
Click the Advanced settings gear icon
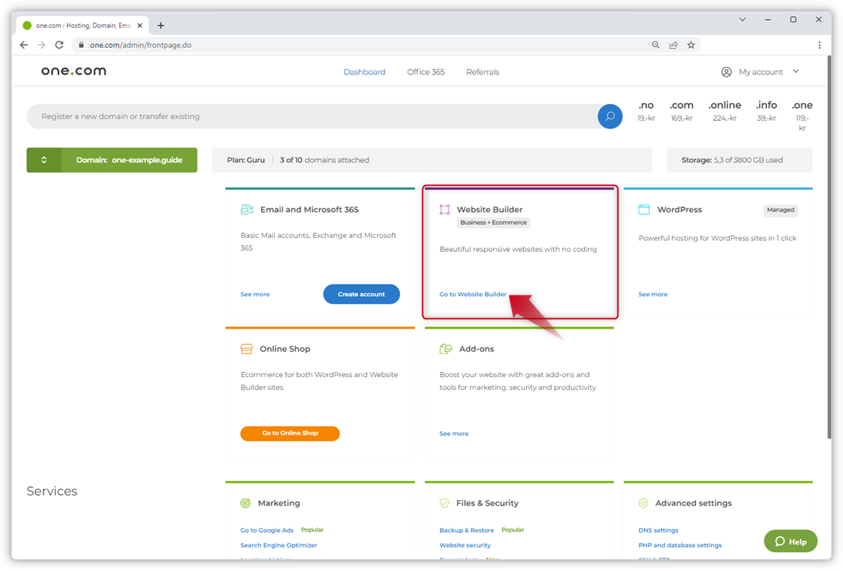pyautogui.click(x=643, y=503)
